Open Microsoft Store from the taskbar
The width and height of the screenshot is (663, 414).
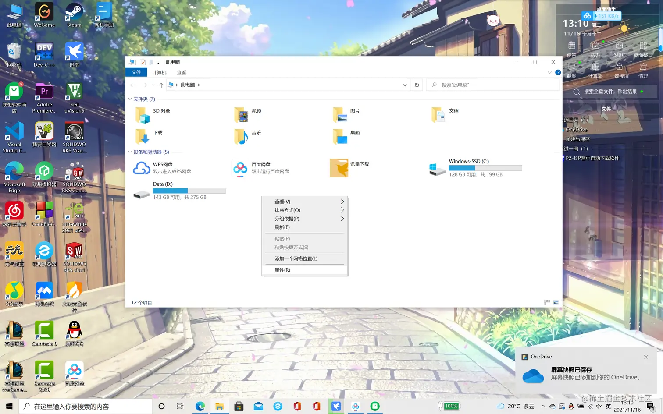click(x=239, y=406)
